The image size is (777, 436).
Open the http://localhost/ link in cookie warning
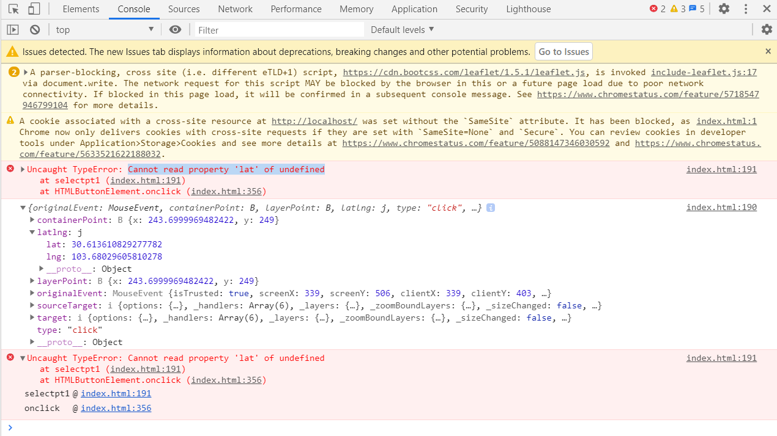[x=314, y=121]
